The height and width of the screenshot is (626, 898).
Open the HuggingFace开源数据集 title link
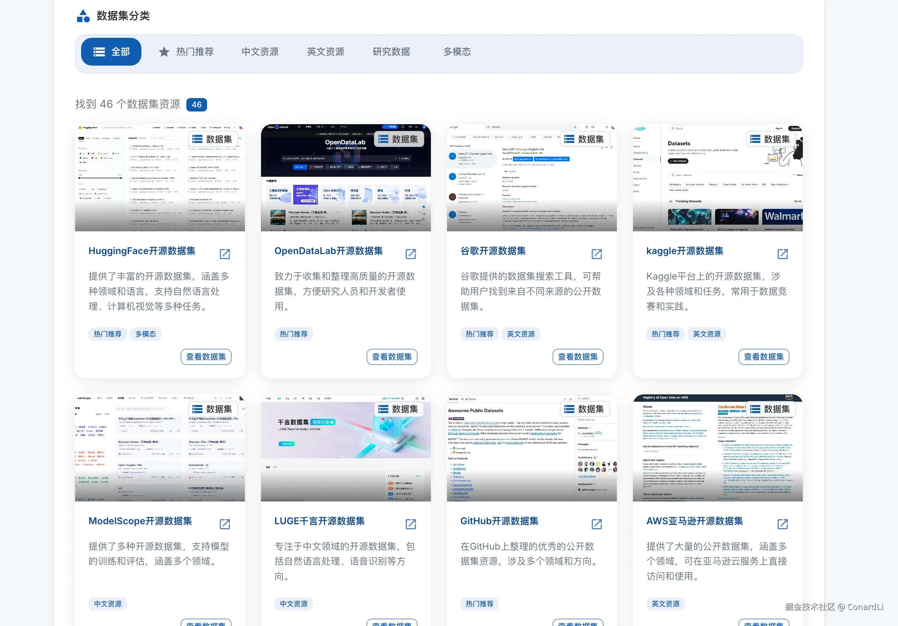point(142,251)
